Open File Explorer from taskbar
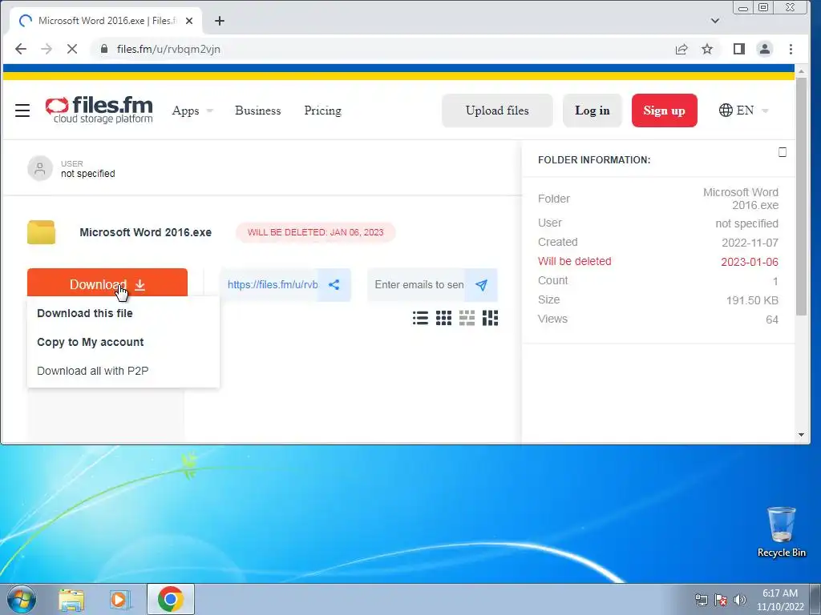The height and width of the screenshot is (615, 821). tap(71, 599)
